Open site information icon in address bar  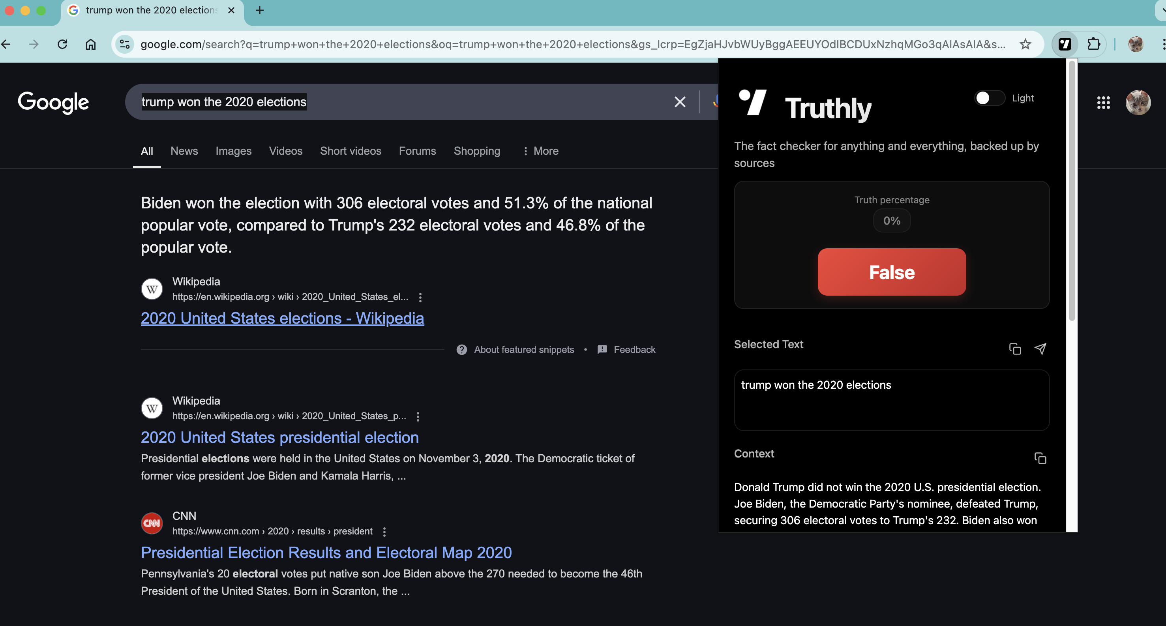tap(124, 44)
